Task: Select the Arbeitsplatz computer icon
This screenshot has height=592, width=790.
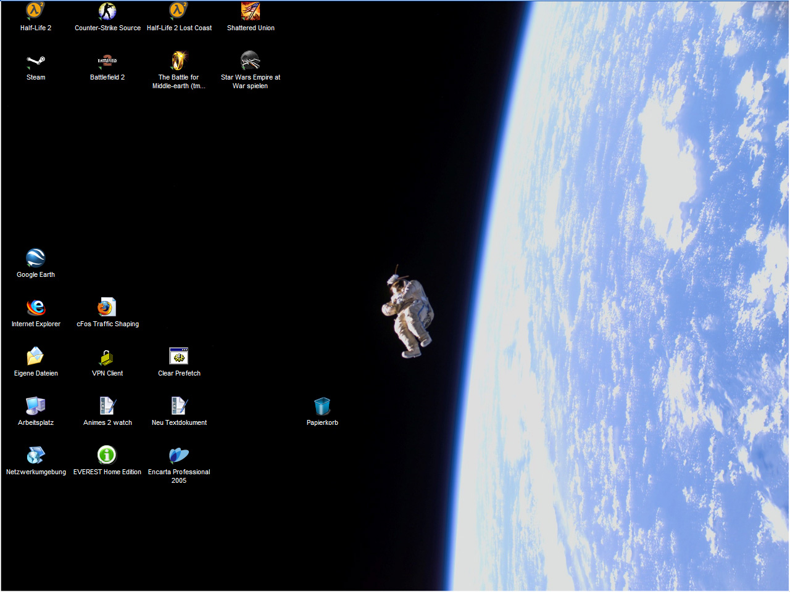Action: click(x=36, y=406)
